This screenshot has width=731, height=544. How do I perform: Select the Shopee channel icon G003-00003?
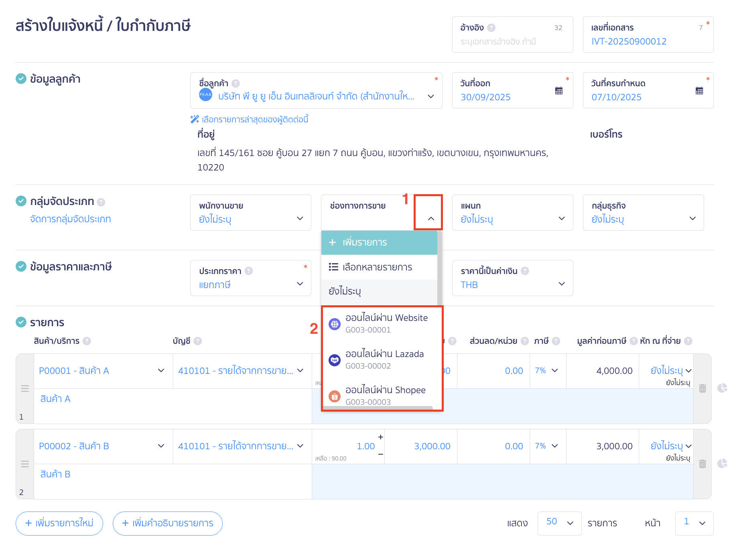pyautogui.click(x=335, y=395)
